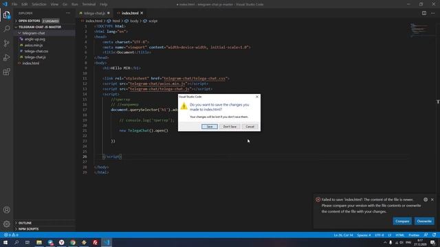Collapse the TELEGRAM CHAT JS MASTER folder section
The height and width of the screenshot is (247, 440).
pyautogui.click(x=40, y=27)
